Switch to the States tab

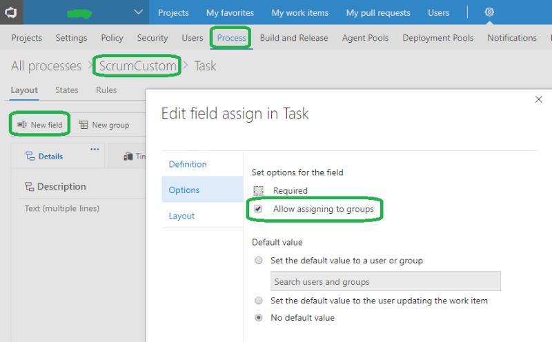66,90
